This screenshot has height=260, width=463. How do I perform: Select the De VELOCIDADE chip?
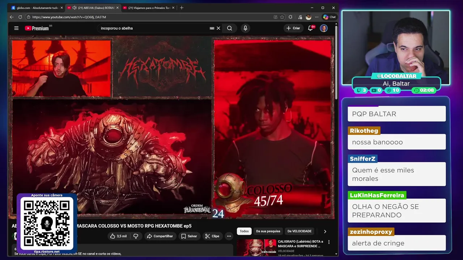(x=300, y=231)
